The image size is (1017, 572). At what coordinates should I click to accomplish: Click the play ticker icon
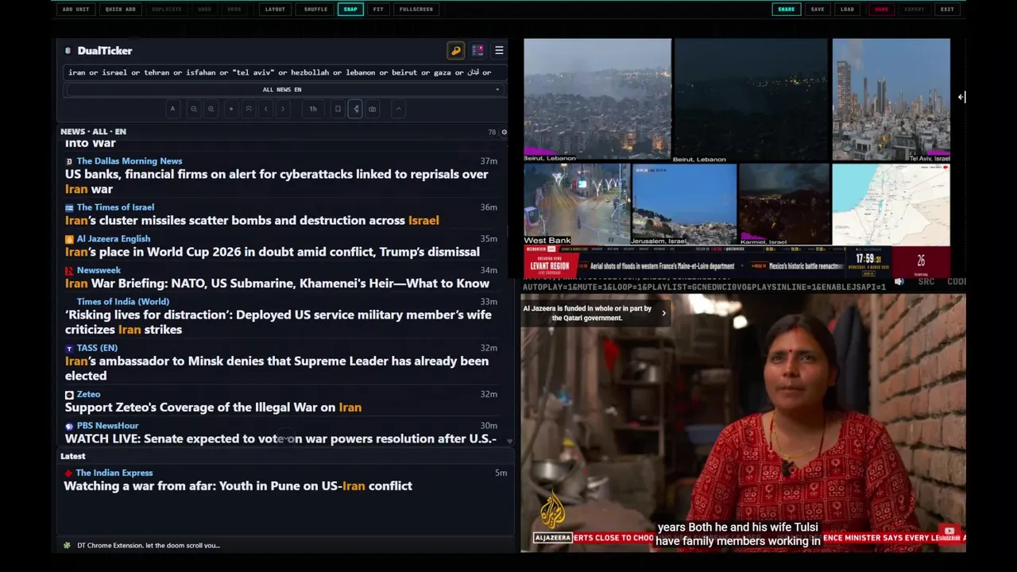tap(231, 109)
